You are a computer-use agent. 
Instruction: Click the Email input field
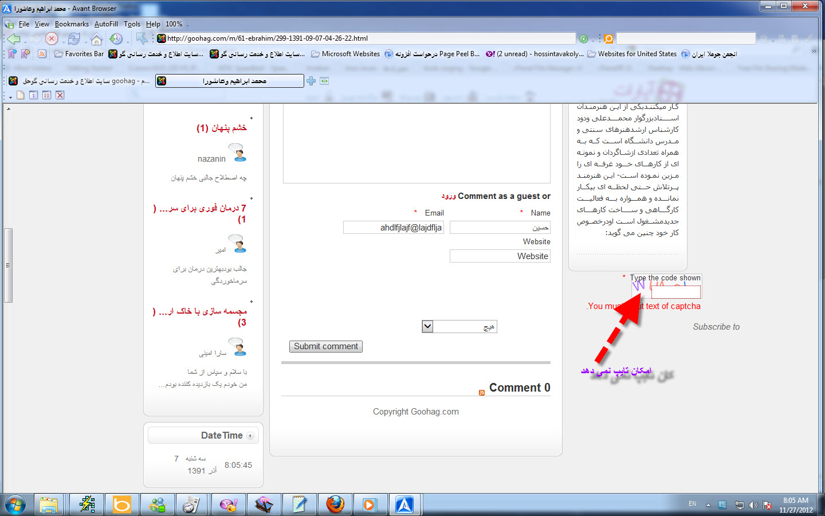394,228
